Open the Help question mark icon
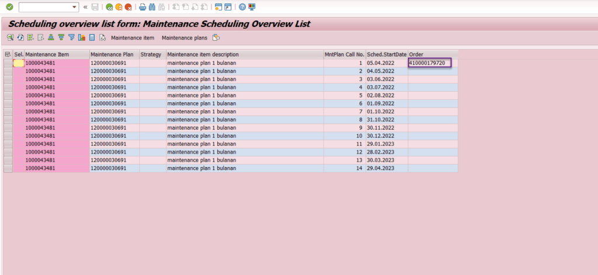The image size is (598, 275). pyautogui.click(x=242, y=7)
